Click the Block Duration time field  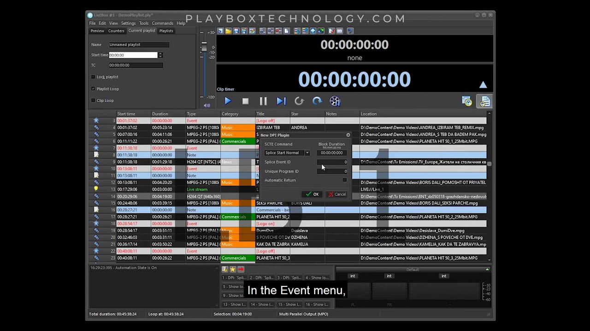click(332, 153)
